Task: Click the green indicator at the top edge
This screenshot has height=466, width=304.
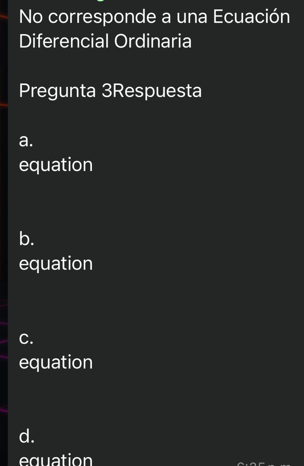Action: pos(104,1)
